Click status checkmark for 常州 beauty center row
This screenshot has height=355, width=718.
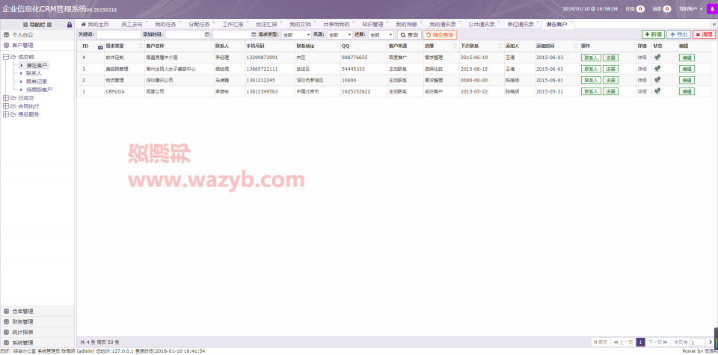[x=657, y=69]
